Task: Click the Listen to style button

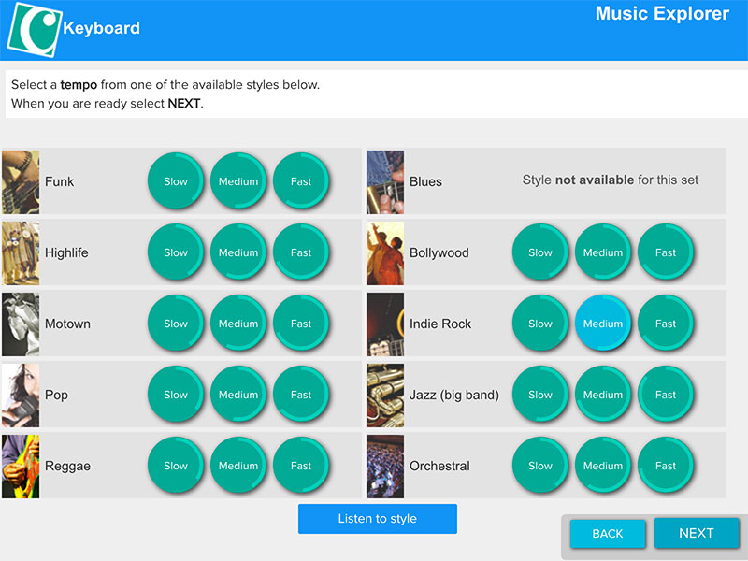Action: 378,519
